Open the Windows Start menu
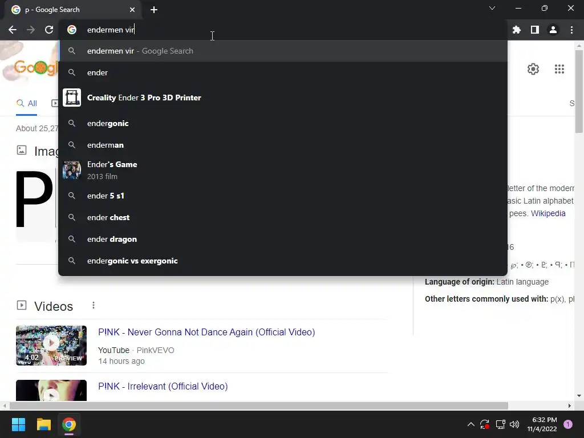The width and height of the screenshot is (584, 438). coord(18,424)
